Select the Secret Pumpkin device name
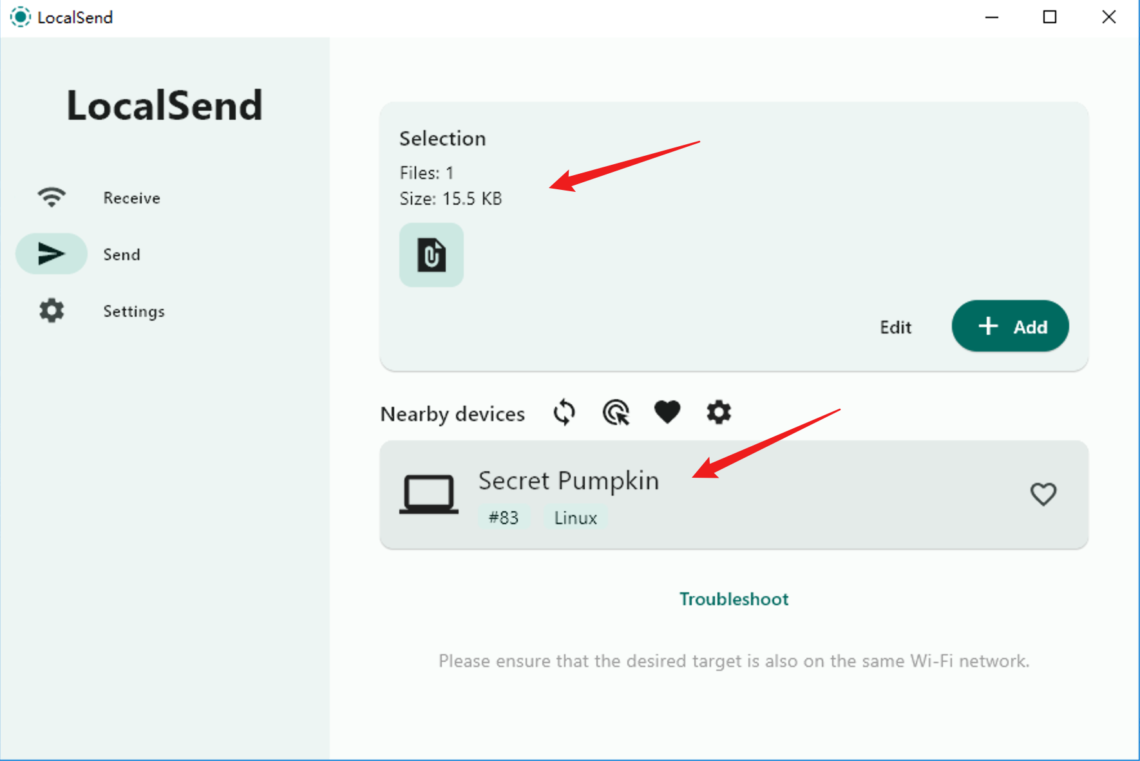This screenshot has width=1140, height=761. click(x=568, y=480)
